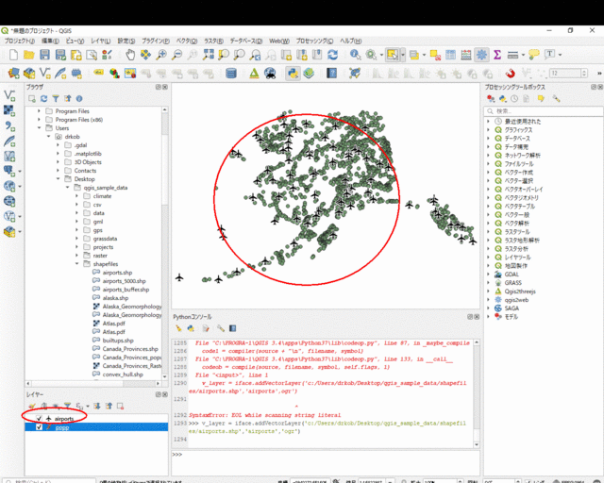Open the プロセッシング menu
This screenshot has height=483, width=604.
pyautogui.click(x=314, y=41)
